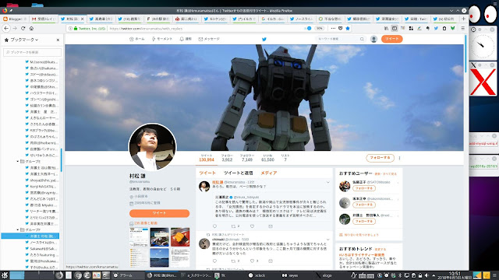This screenshot has width=499, height=280.
Task: Click the Firefox library toolbar icon
Action: click(386, 28)
